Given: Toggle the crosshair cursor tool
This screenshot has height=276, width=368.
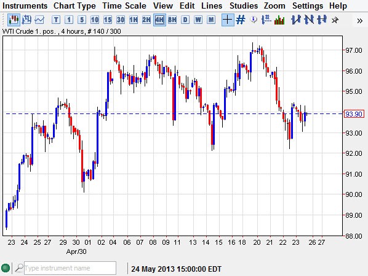Looking at the screenshot, I should tap(228, 20).
